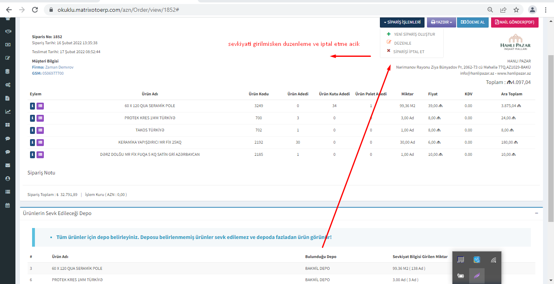Viewport: 554px width, 284px height.
Task: Expand the YAZDIR dropdown button
Action: pyautogui.click(x=441, y=22)
